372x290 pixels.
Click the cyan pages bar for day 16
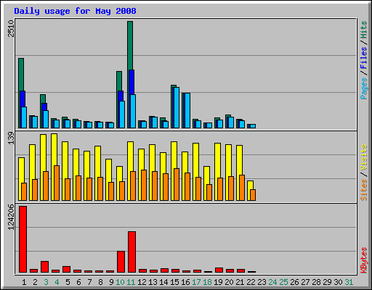(187, 110)
